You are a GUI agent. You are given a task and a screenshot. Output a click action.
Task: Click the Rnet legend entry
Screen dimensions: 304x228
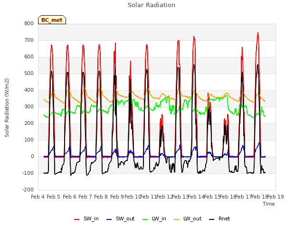[219, 219]
